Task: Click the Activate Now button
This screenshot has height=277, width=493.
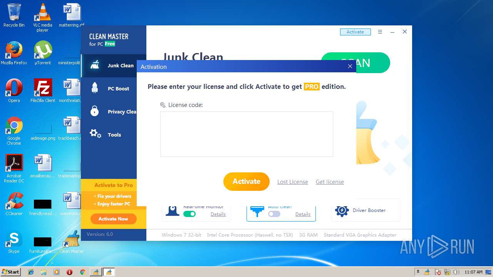Action: coord(113,219)
